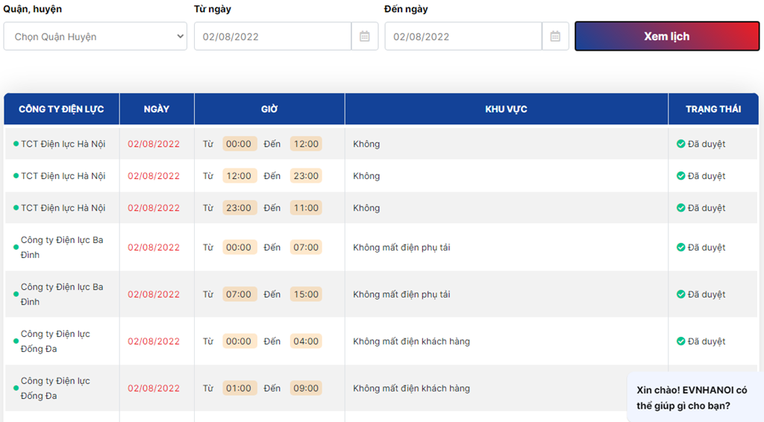The width and height of the screenshot is (764, 422).
Task: Click the 23:00 start time badge in third row
Action: pyautogui.click(x=239, y=208)
